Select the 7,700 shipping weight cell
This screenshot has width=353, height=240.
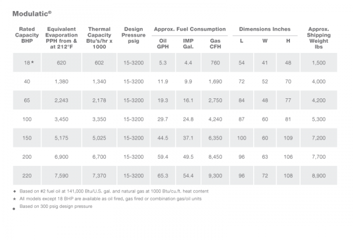(x=319, y=157)
